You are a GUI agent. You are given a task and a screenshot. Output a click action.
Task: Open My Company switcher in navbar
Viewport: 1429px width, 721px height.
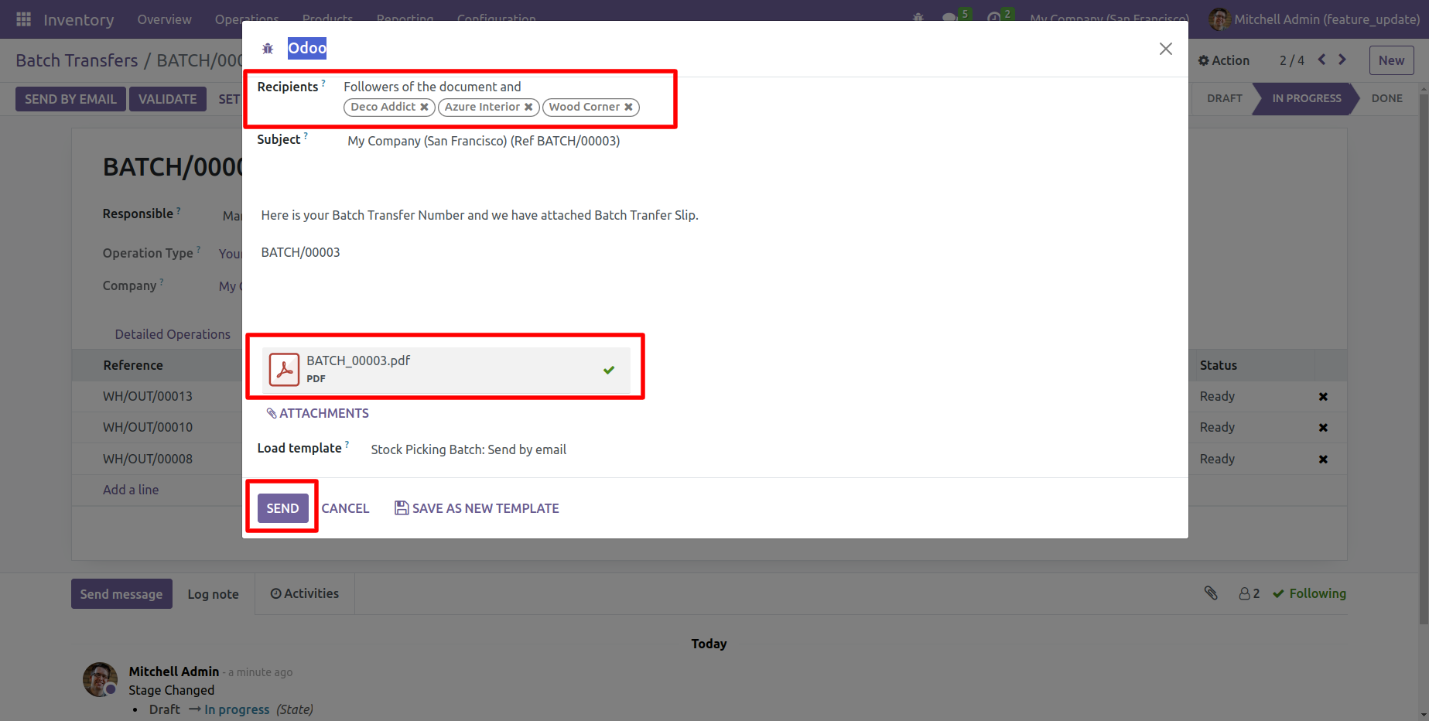coord(1109,19)
